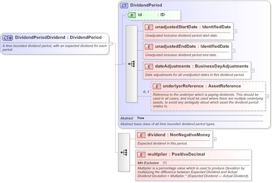
Task: Click 'unadjustedStartDate : IdentifiedDate' label
Action: coord(193,27)
